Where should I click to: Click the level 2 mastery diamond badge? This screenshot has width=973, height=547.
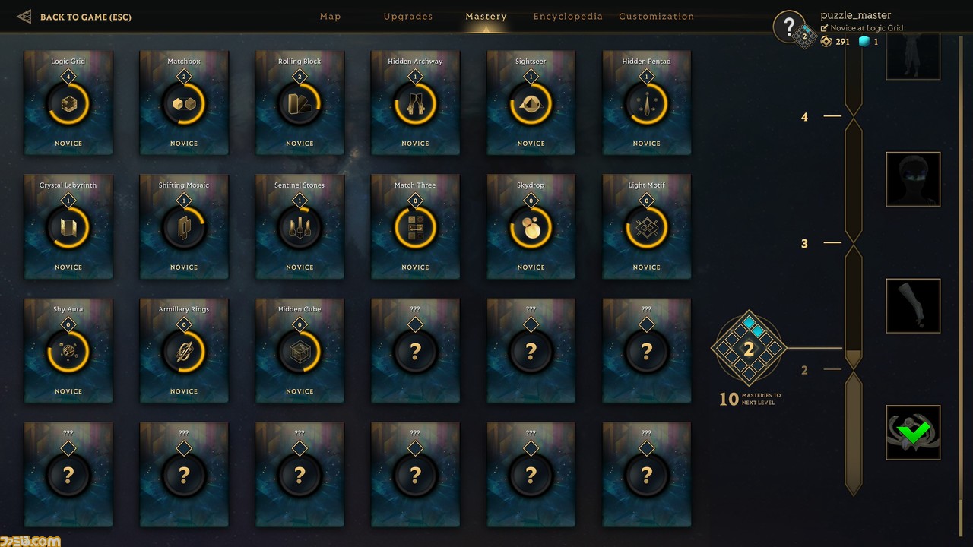tap(749, 349)
